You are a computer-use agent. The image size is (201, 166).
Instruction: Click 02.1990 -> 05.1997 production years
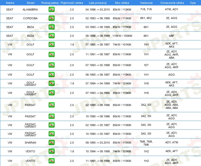[98, 125]
